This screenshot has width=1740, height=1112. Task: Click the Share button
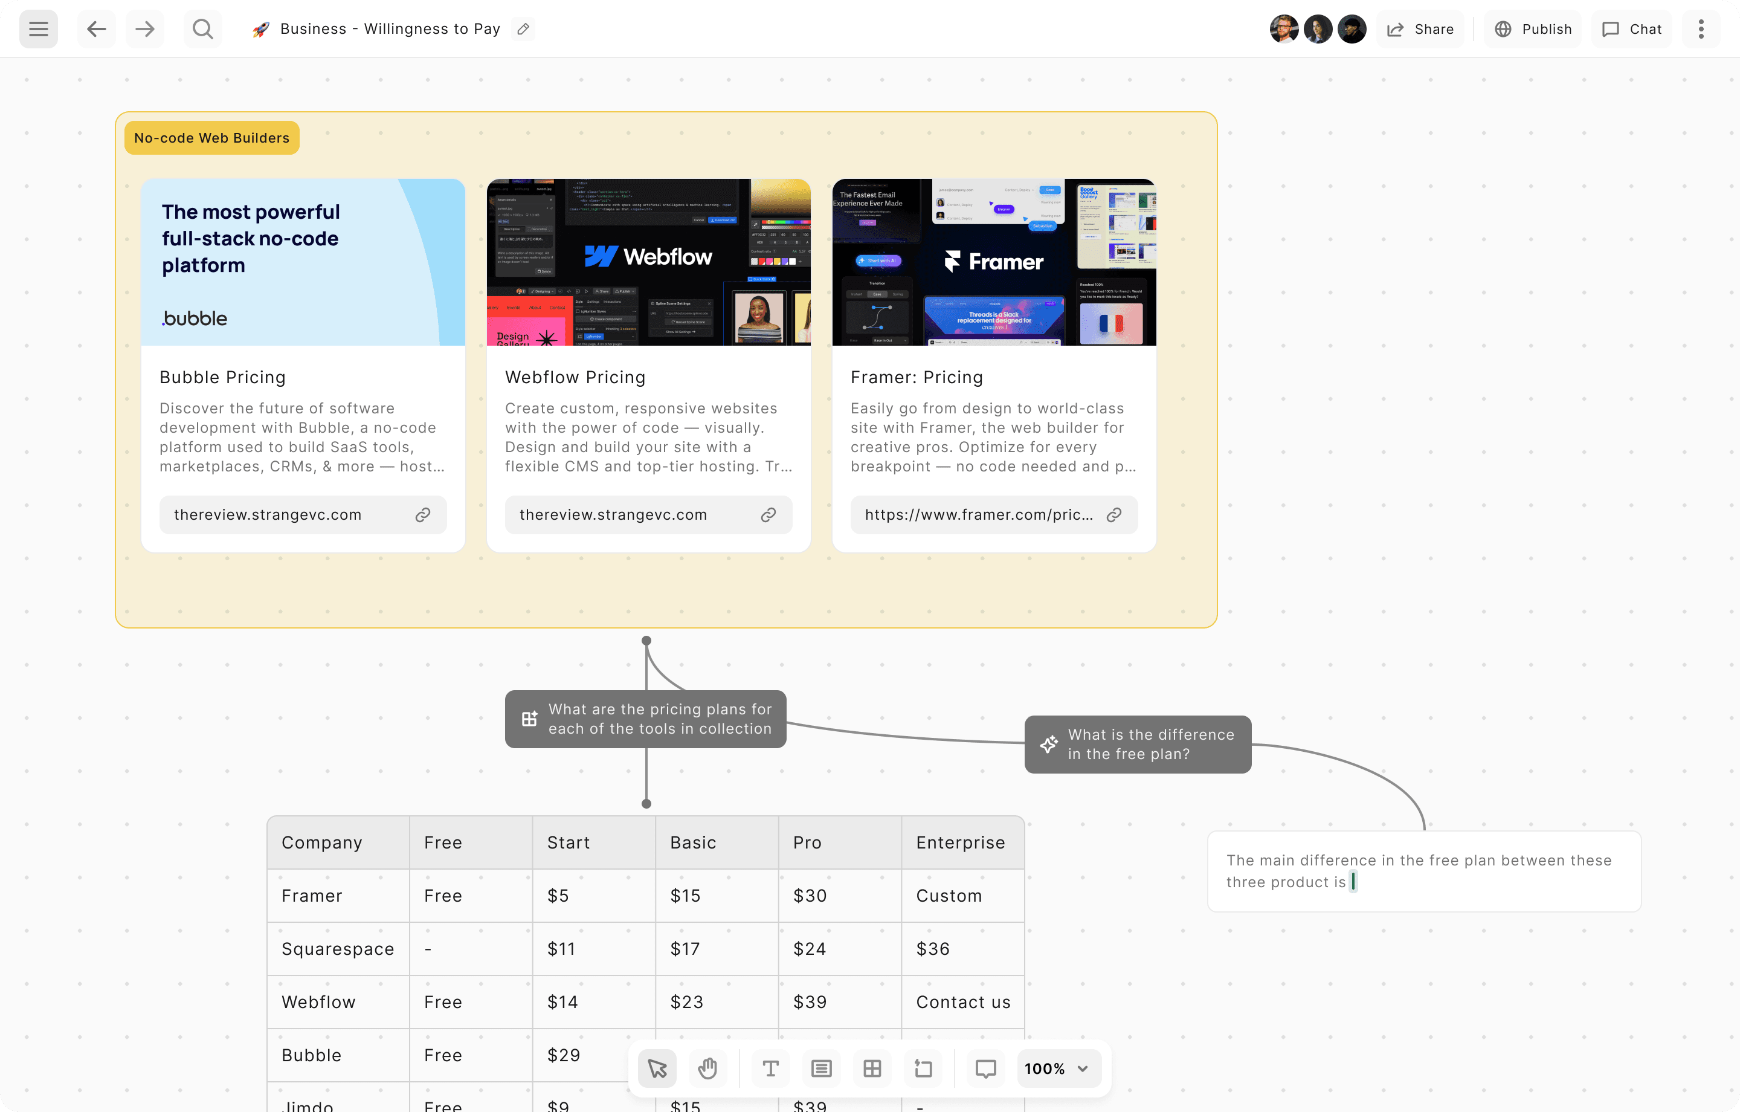point(1420,29)
